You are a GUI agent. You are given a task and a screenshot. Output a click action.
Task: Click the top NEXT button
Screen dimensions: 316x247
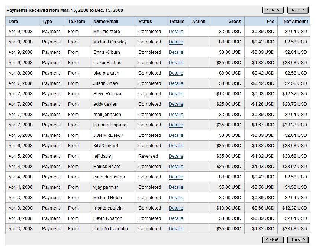(x=298, y=10)
